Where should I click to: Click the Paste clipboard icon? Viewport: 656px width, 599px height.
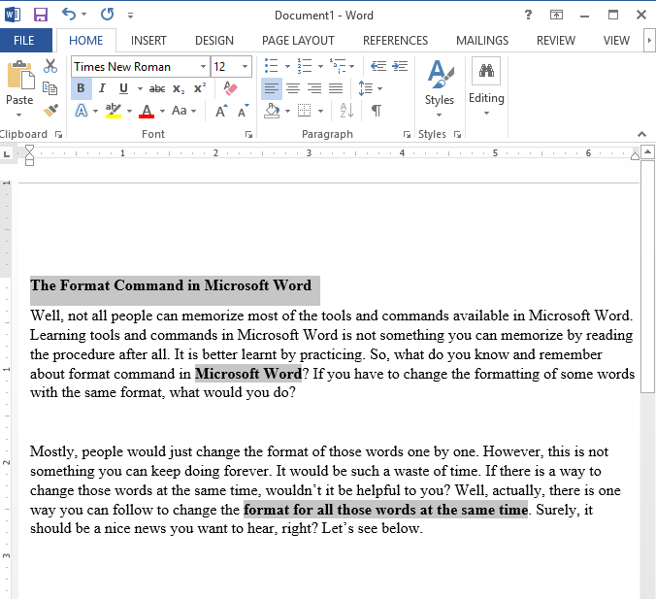tap(21, 76)
